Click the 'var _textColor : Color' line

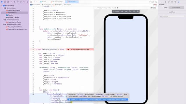[x=50, y=57]
